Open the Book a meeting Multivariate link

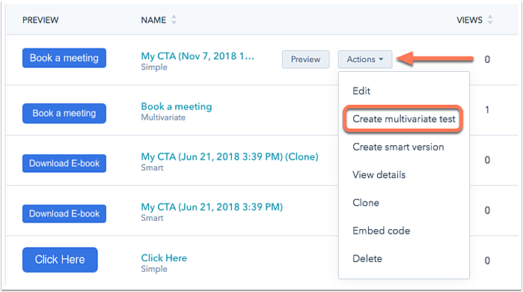click(177, 106)
